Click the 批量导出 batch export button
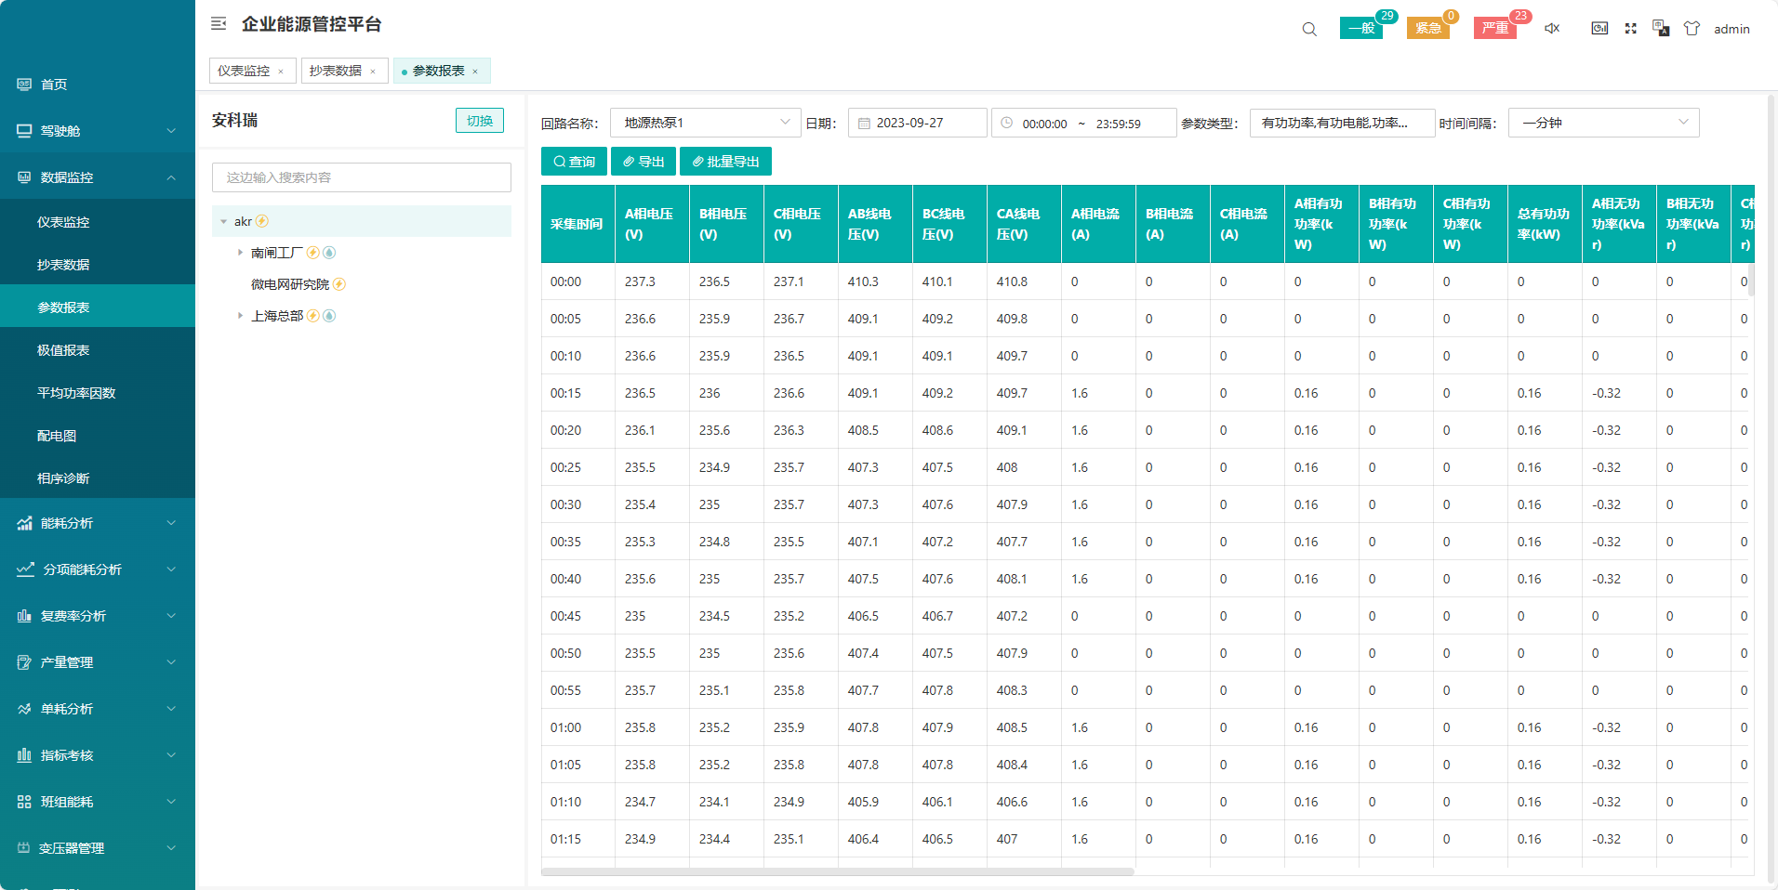1778x890 pixels. pos(725,162)
